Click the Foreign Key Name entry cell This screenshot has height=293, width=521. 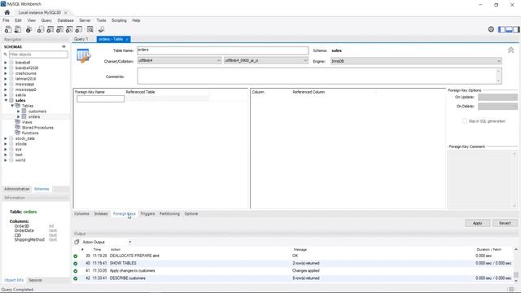click(100, 98)
